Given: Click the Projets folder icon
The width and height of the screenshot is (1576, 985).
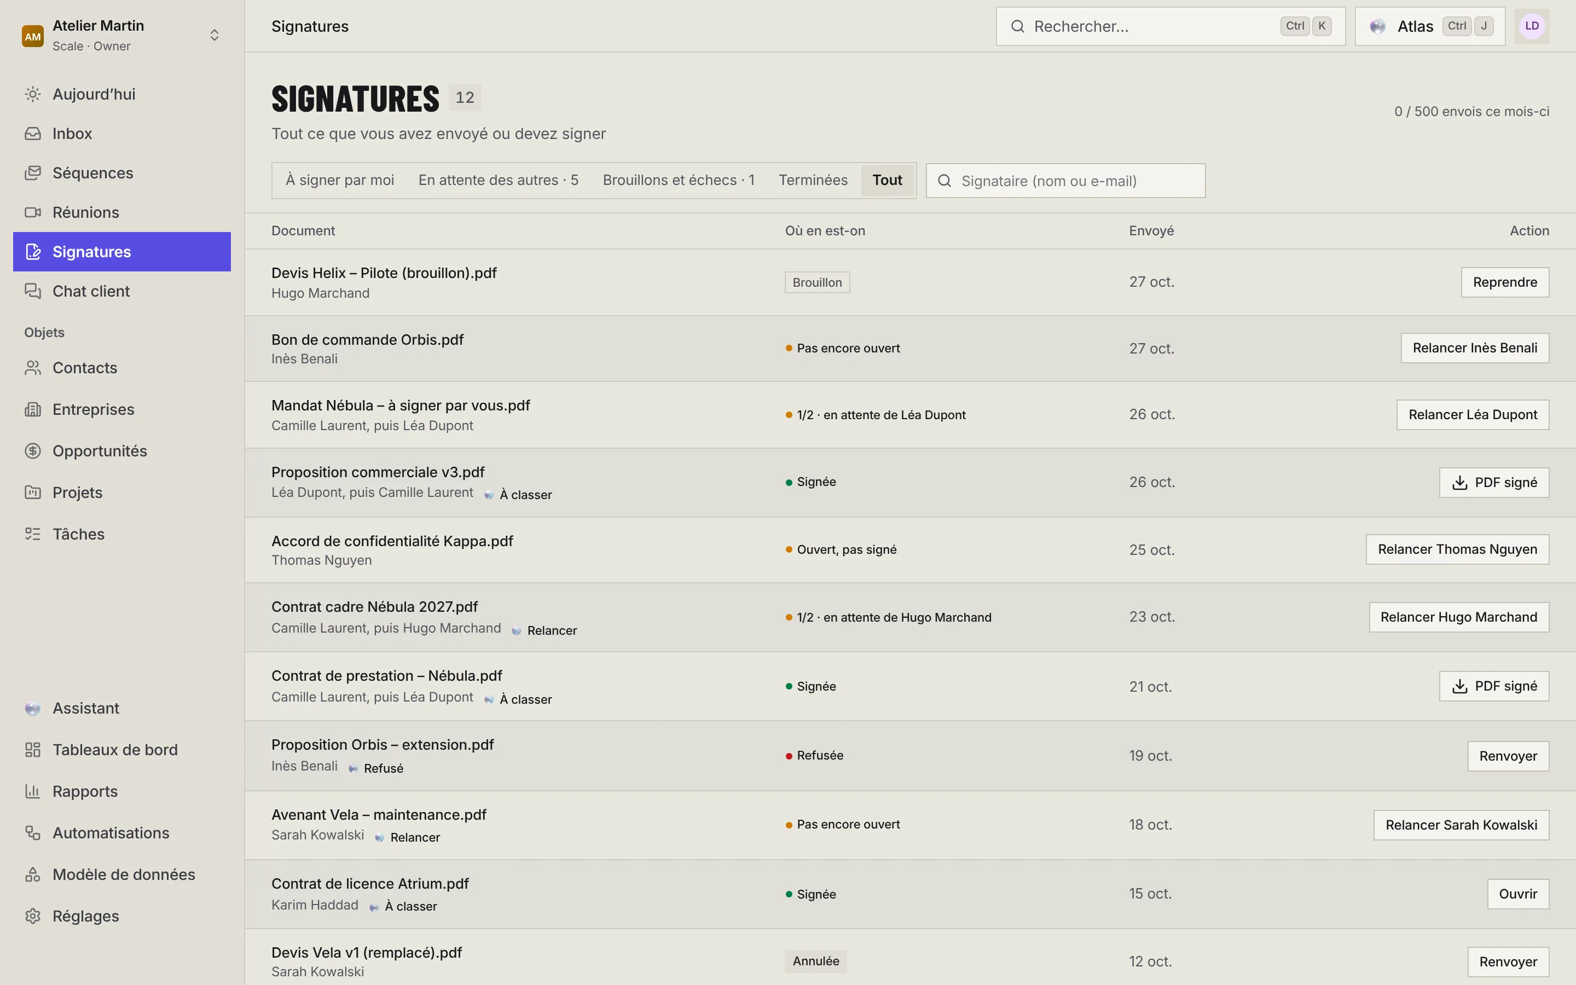Looking at the screenshot, I should tap(33, 493).
